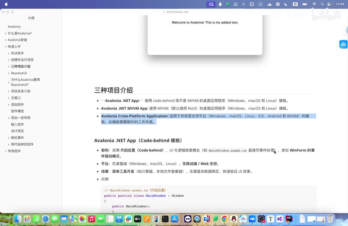Expand Avalonia安装 outline section
Screen dimensions: 348x226
6,40
